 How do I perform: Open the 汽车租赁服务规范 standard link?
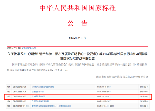tap(38, 96)
